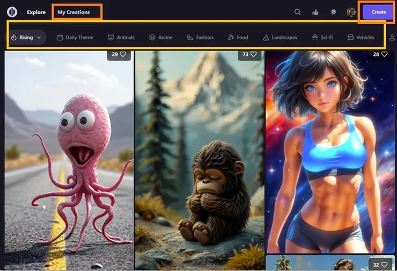397x271 pixels.
Task: Click the high-heel icon beside Fashion
Action: [190, 38]
